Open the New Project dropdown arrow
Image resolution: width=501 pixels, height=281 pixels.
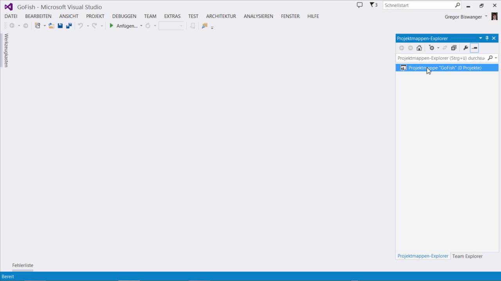pyautogui.click(x=45, y=26)
